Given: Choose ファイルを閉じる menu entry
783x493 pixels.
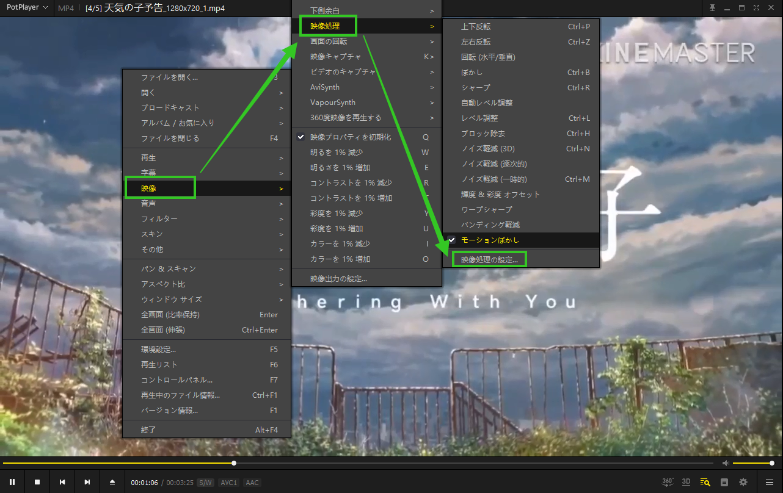Looking at the screenshot, I should click(x=206, y=139).
